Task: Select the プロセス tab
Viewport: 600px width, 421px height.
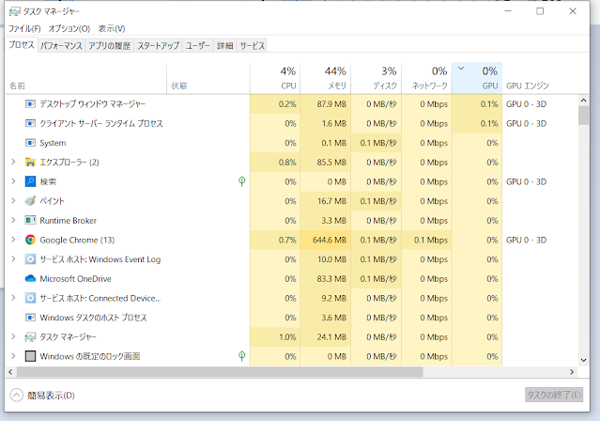Action: (x=22, y=45)
